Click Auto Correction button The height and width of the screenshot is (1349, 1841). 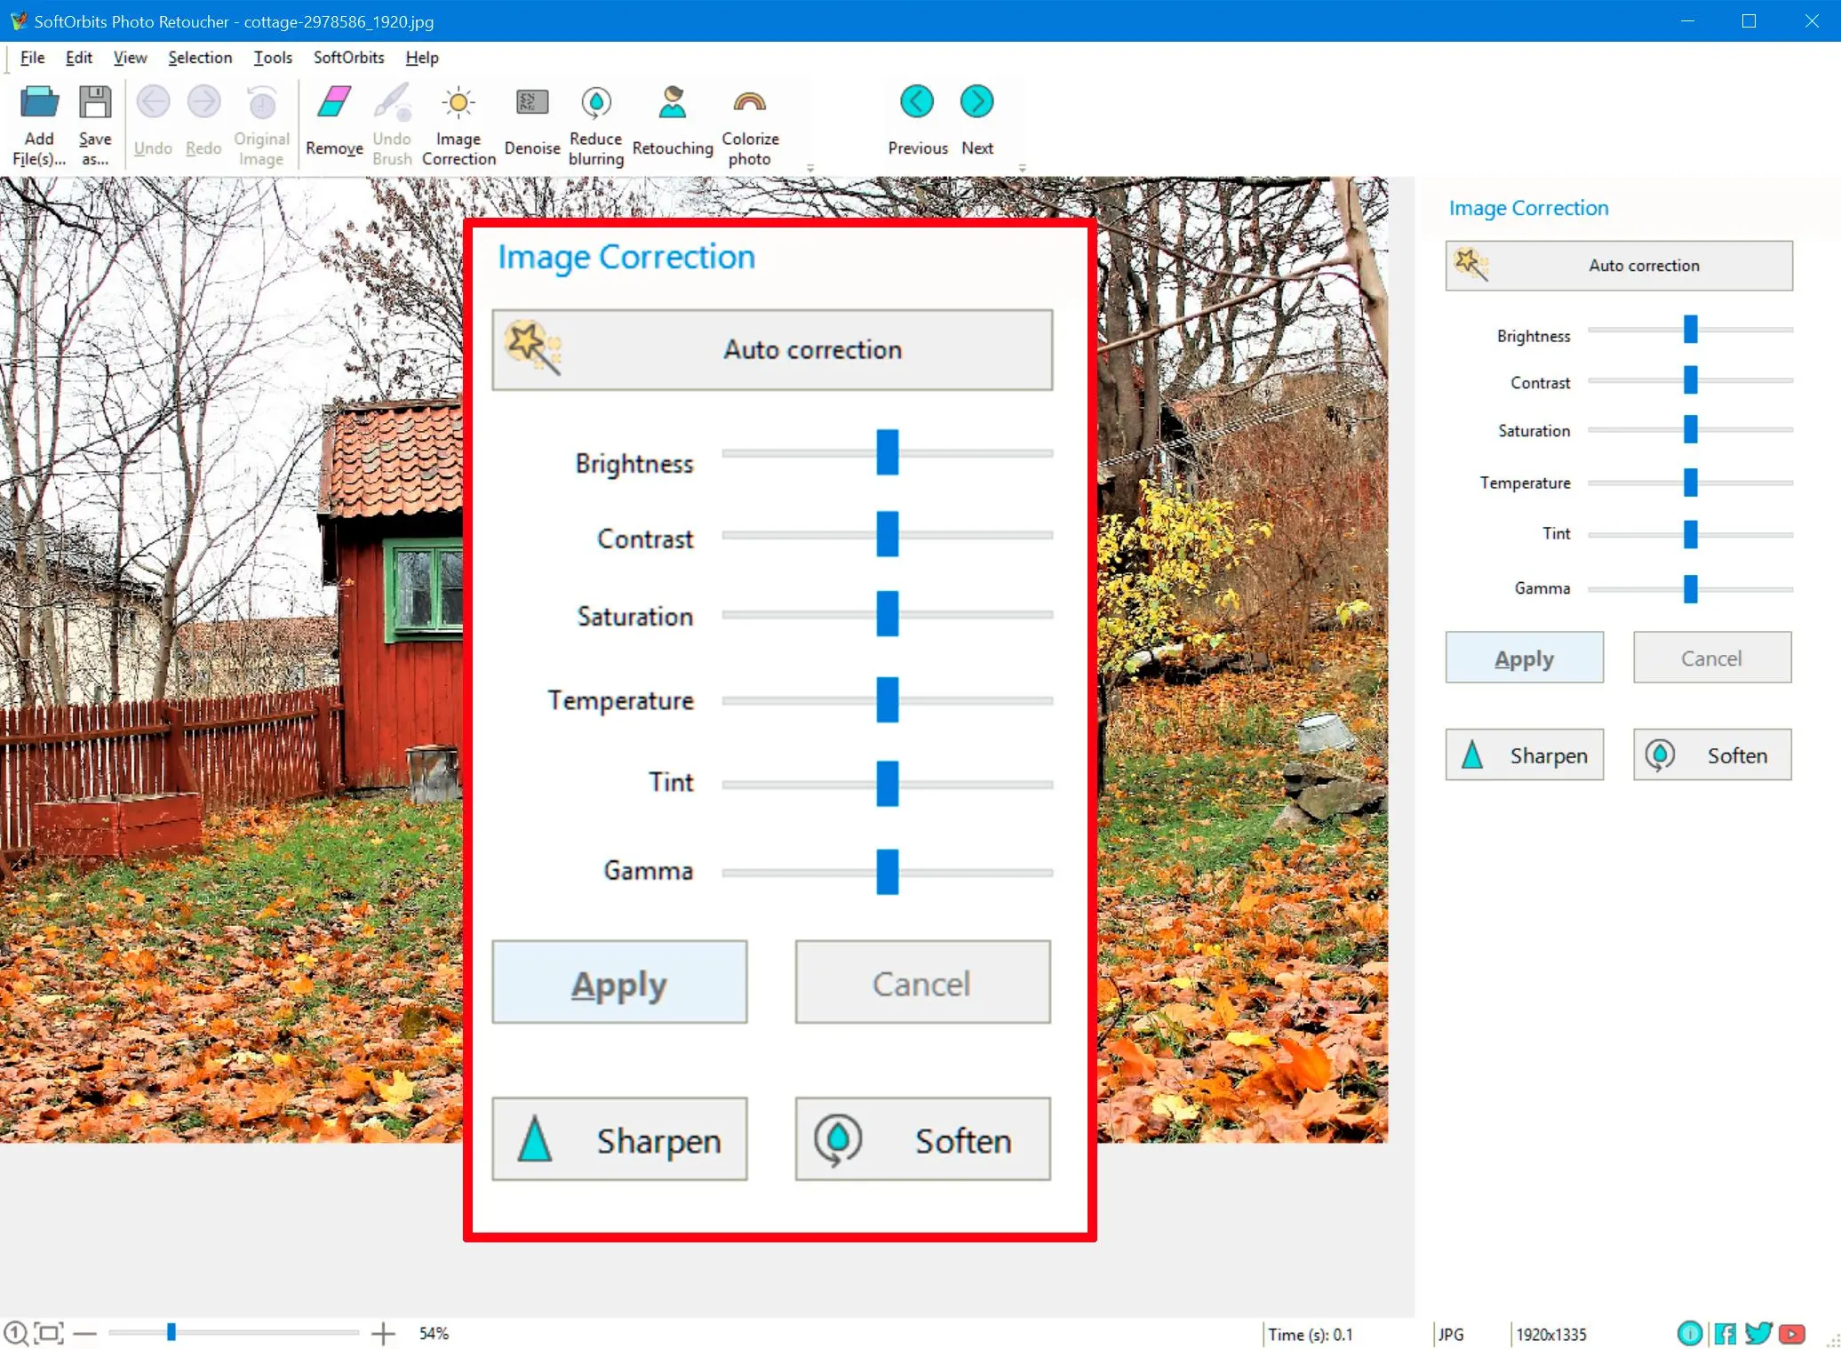tap(773, 350)
